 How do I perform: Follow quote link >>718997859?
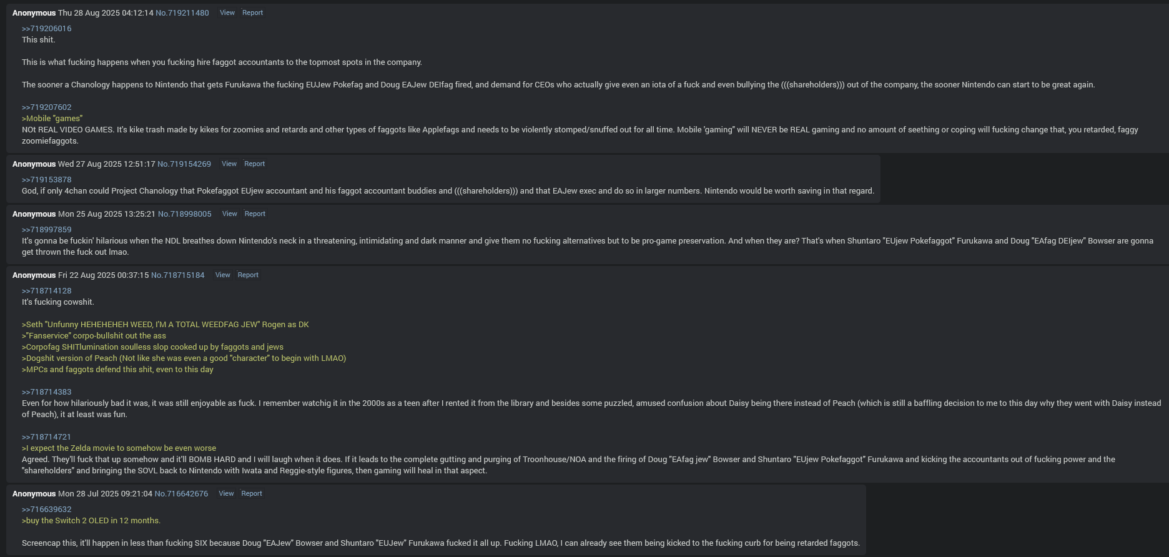point(46,230)
